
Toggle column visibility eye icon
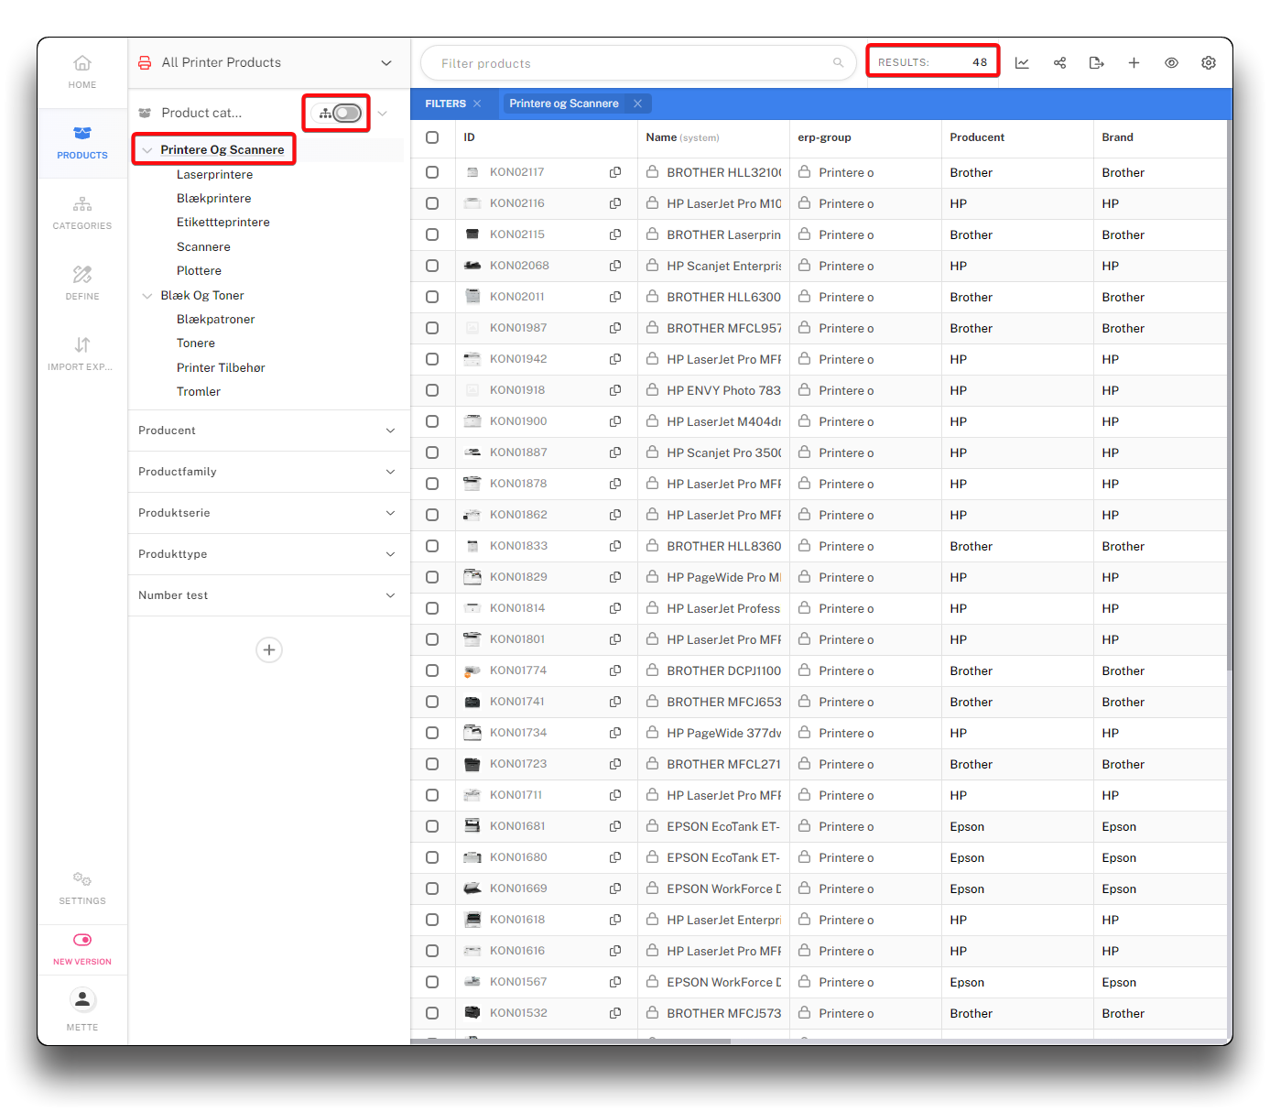[1171, 63]
